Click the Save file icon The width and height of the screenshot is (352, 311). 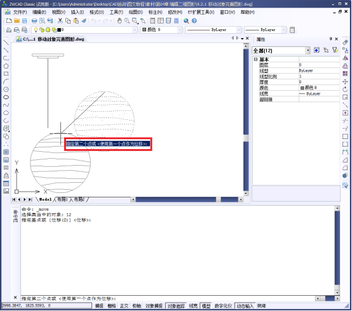[x=25, y=21]
